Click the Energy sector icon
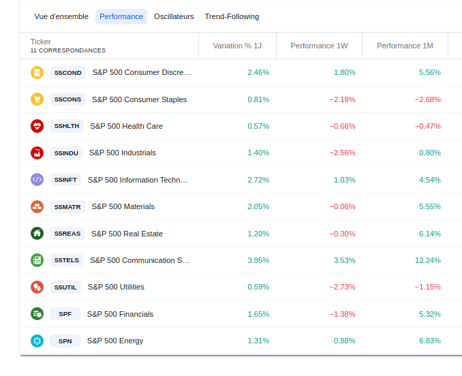The image size is (462, 376). click(x=37, y=341)
